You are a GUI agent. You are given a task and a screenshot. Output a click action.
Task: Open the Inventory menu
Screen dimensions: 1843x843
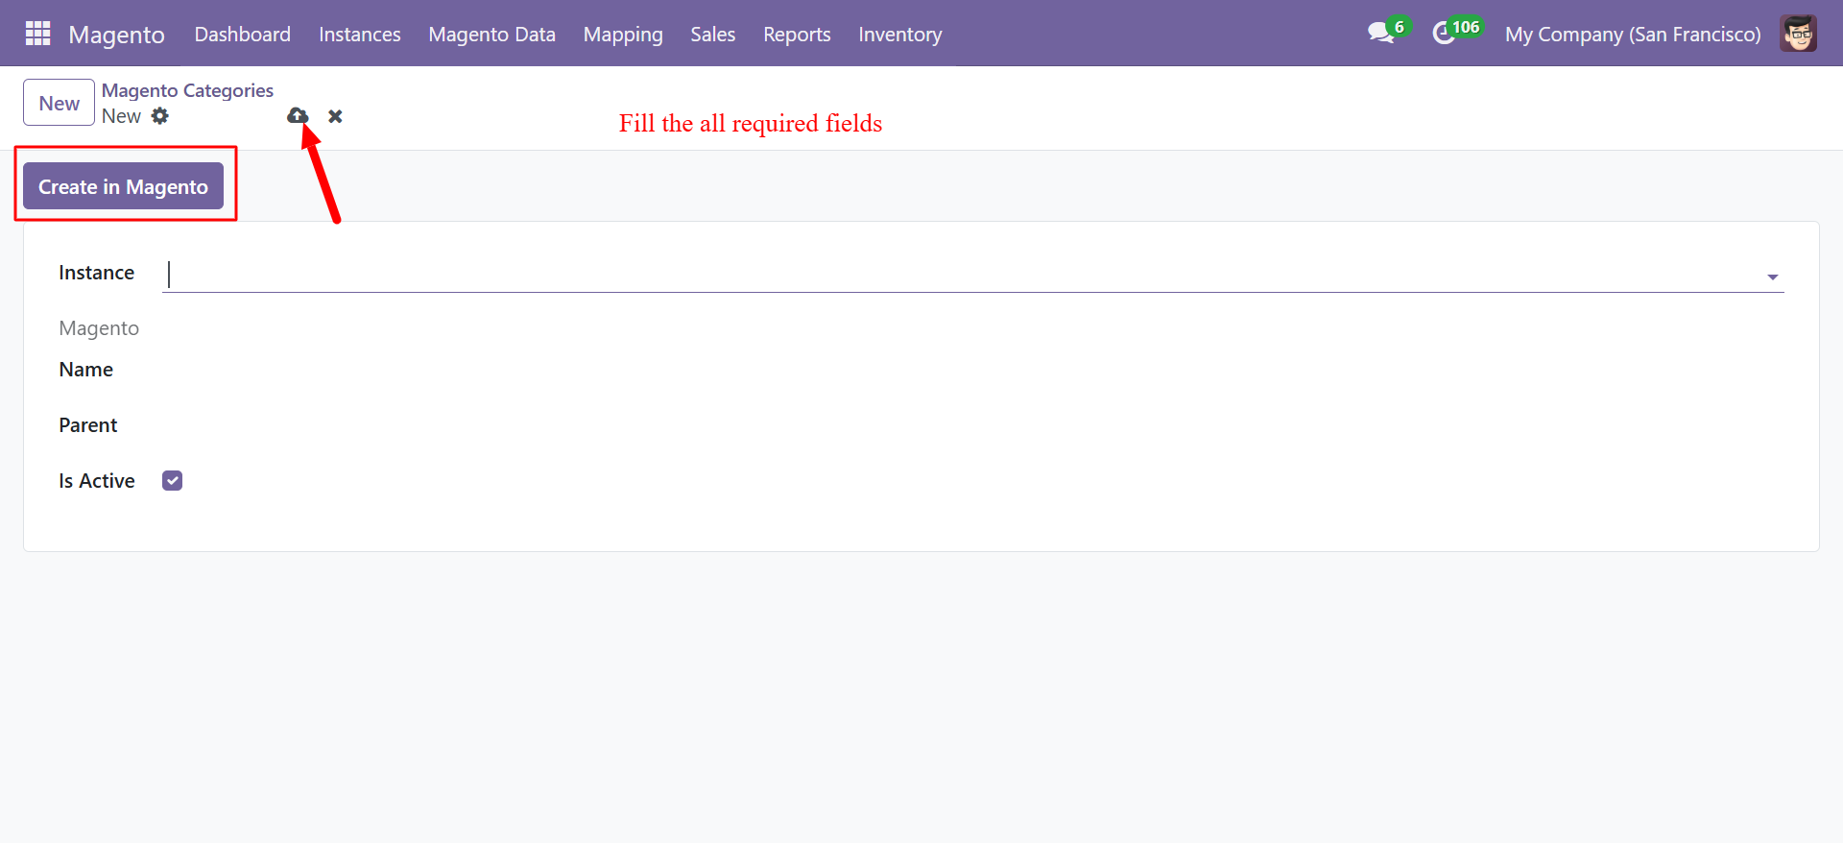900,34
